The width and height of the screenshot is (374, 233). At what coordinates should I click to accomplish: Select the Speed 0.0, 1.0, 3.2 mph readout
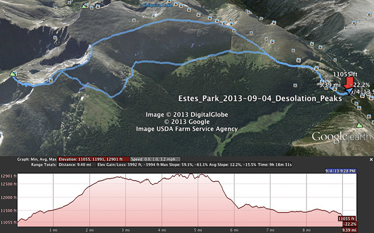tap(155, 159)
